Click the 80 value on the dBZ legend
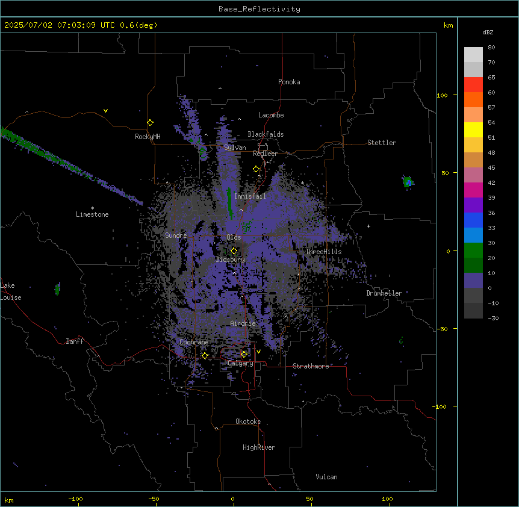 [491, 48]
